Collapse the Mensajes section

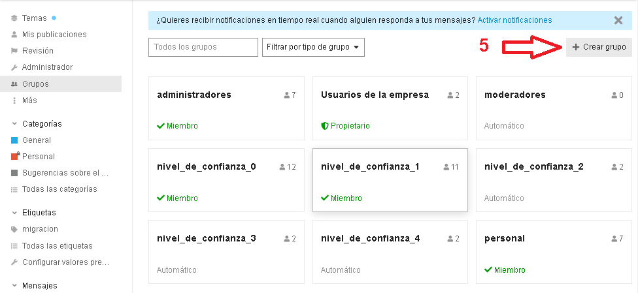[x=14, y=285]
